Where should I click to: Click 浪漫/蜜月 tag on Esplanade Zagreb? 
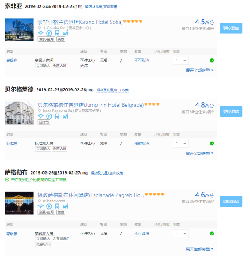pyautogui.click(x=46, y=212)
